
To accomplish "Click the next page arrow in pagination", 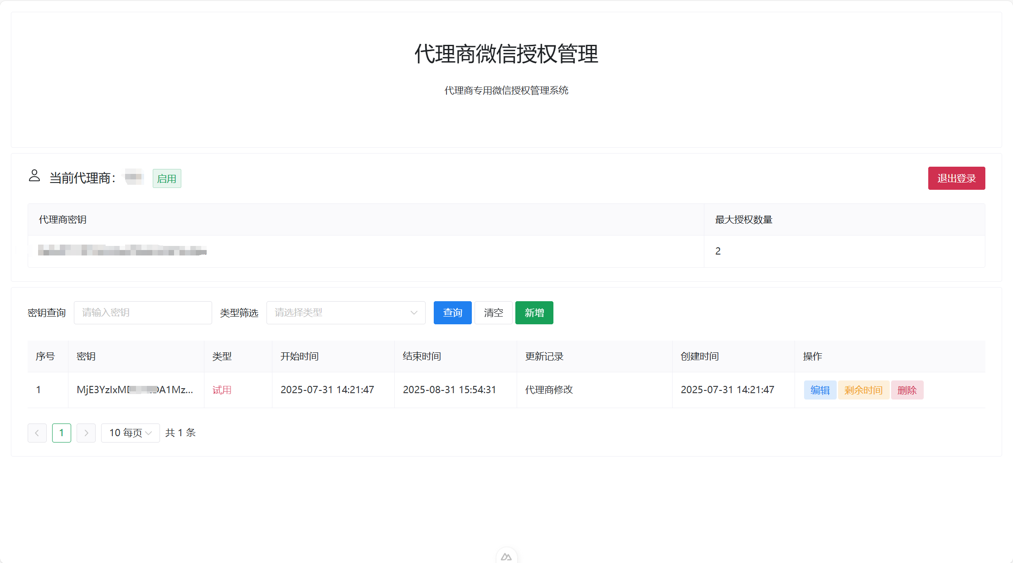I will 86,433.
